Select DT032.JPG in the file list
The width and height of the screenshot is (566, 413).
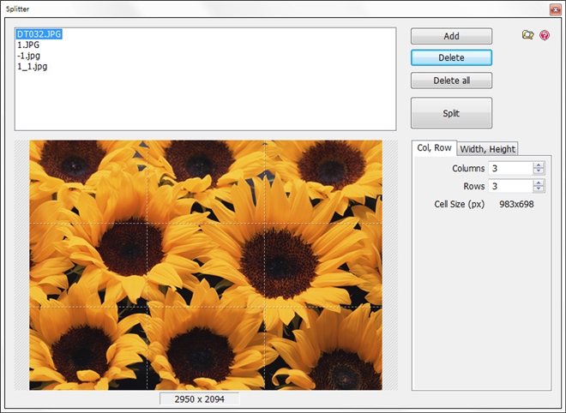click(x=39, y=35)
